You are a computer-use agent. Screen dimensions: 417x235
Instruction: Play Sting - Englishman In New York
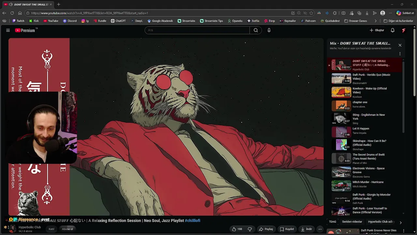click(x=365, y=119)
